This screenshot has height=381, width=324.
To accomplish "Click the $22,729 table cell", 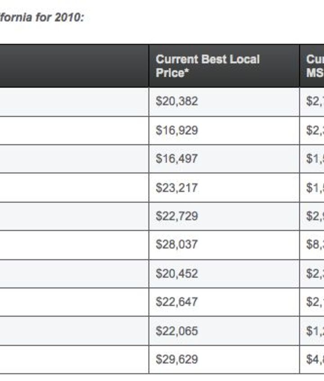I will point(177,216).
